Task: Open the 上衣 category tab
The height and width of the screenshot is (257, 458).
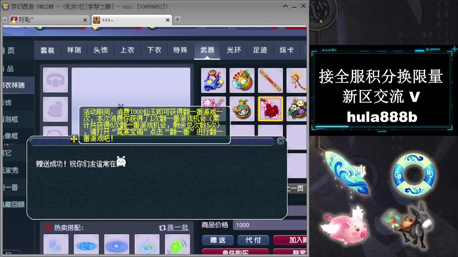Action: pos(127,50)
